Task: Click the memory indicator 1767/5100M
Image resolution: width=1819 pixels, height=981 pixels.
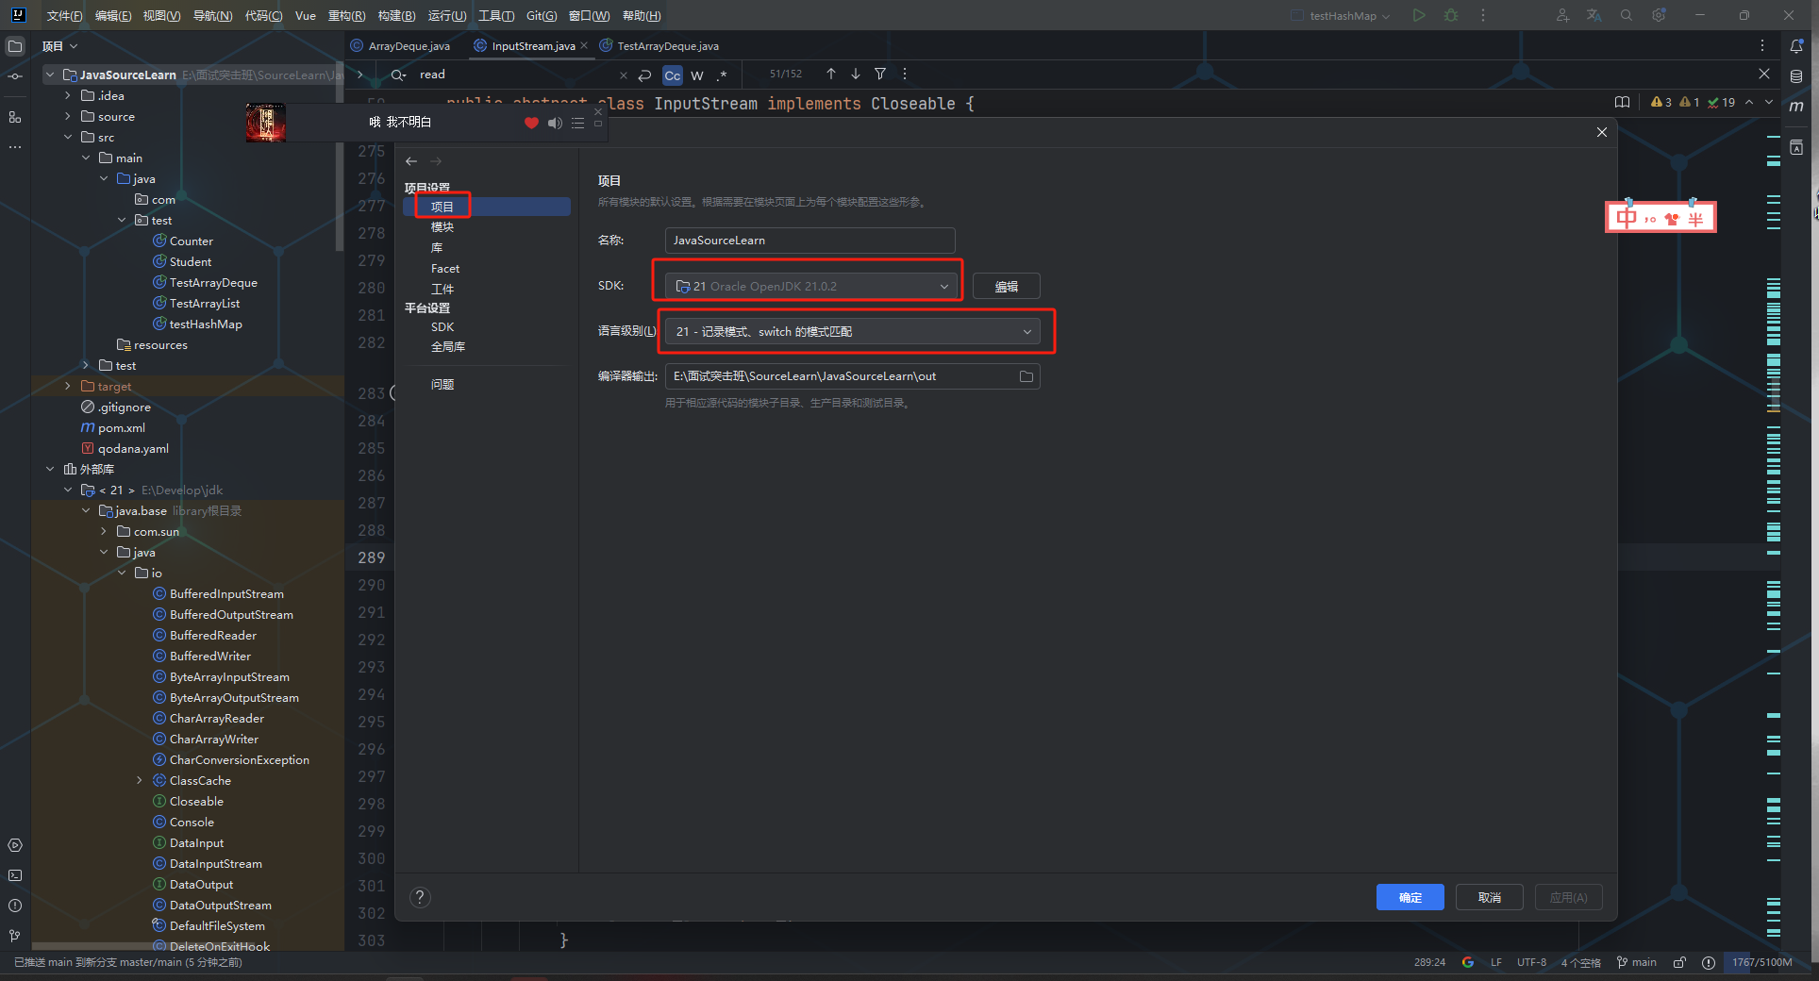Action: pos(1761,962)
